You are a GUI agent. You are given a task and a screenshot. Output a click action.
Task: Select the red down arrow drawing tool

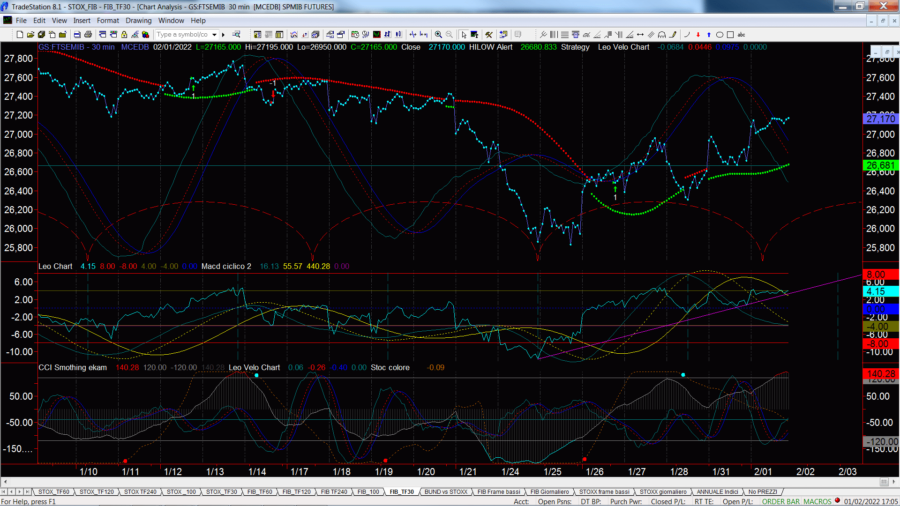tap(698, 35)
